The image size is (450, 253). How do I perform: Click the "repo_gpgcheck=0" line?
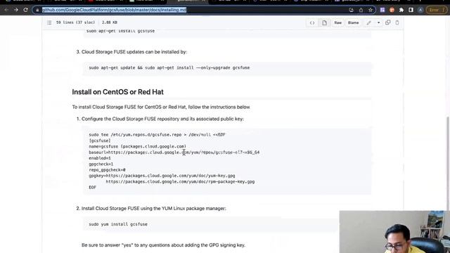[x=107, y=170]
